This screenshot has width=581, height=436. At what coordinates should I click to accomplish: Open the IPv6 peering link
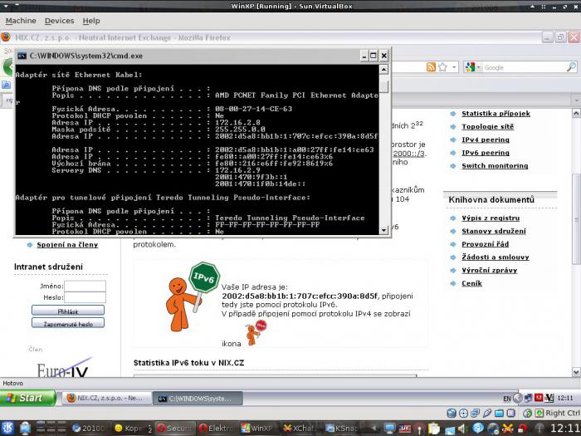(x=486, y=153)
